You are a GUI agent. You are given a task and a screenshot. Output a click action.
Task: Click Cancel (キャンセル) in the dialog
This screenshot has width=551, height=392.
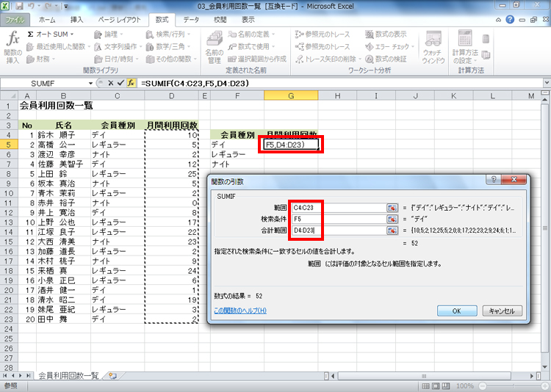pyautogui.click(x=502, y=311)
